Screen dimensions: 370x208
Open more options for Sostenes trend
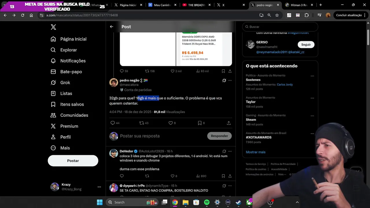coord(312,76)
